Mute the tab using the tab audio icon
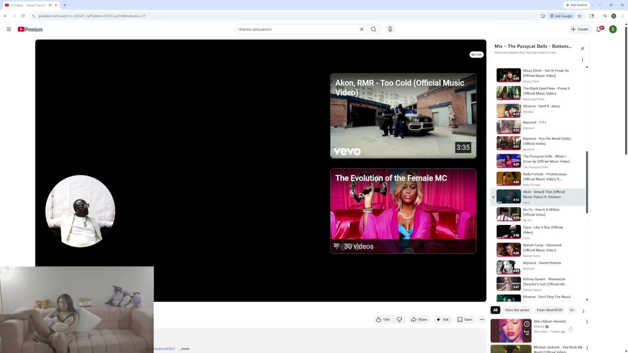This screenshot has height=353, width=628. (50, 5)
